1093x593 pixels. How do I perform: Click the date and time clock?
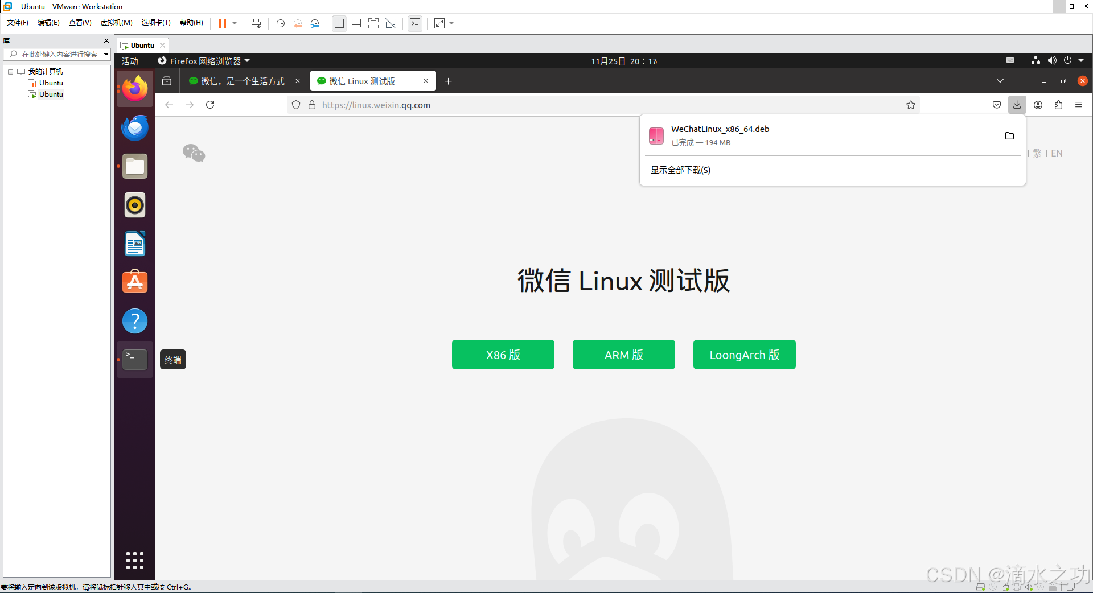tap(624, 61)
